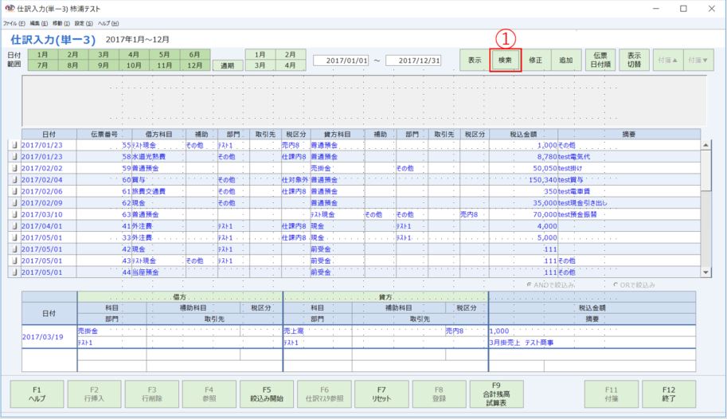Open the 設定(S) menu
This screenshot has height=419, width=727.
(84, 23)
